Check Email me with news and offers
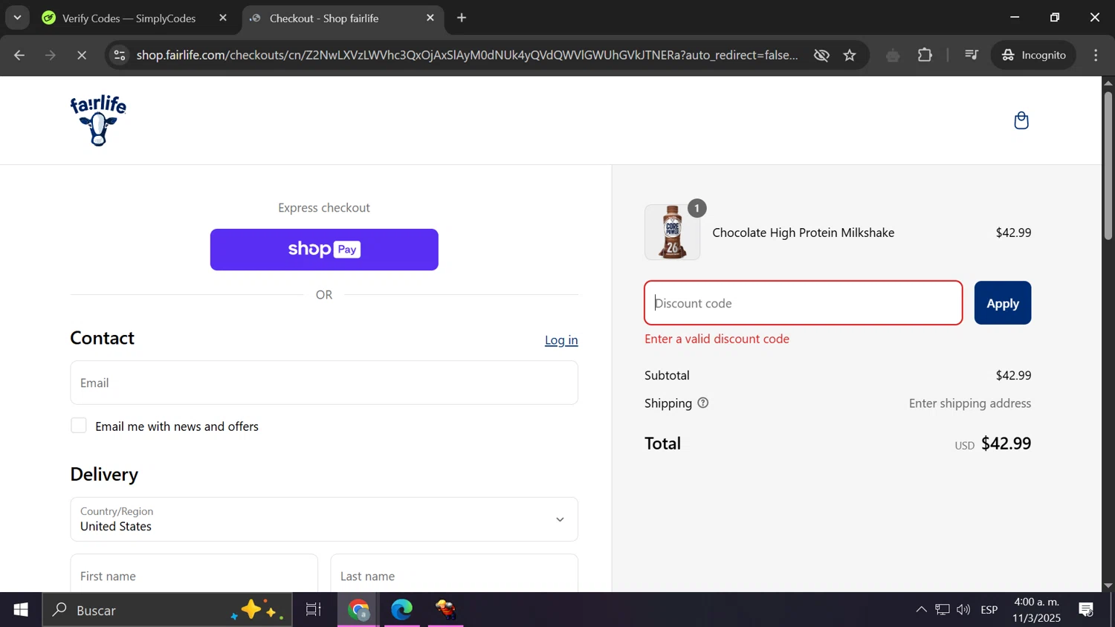Viewport: 1115px width, 627px height. pos(79,426)
